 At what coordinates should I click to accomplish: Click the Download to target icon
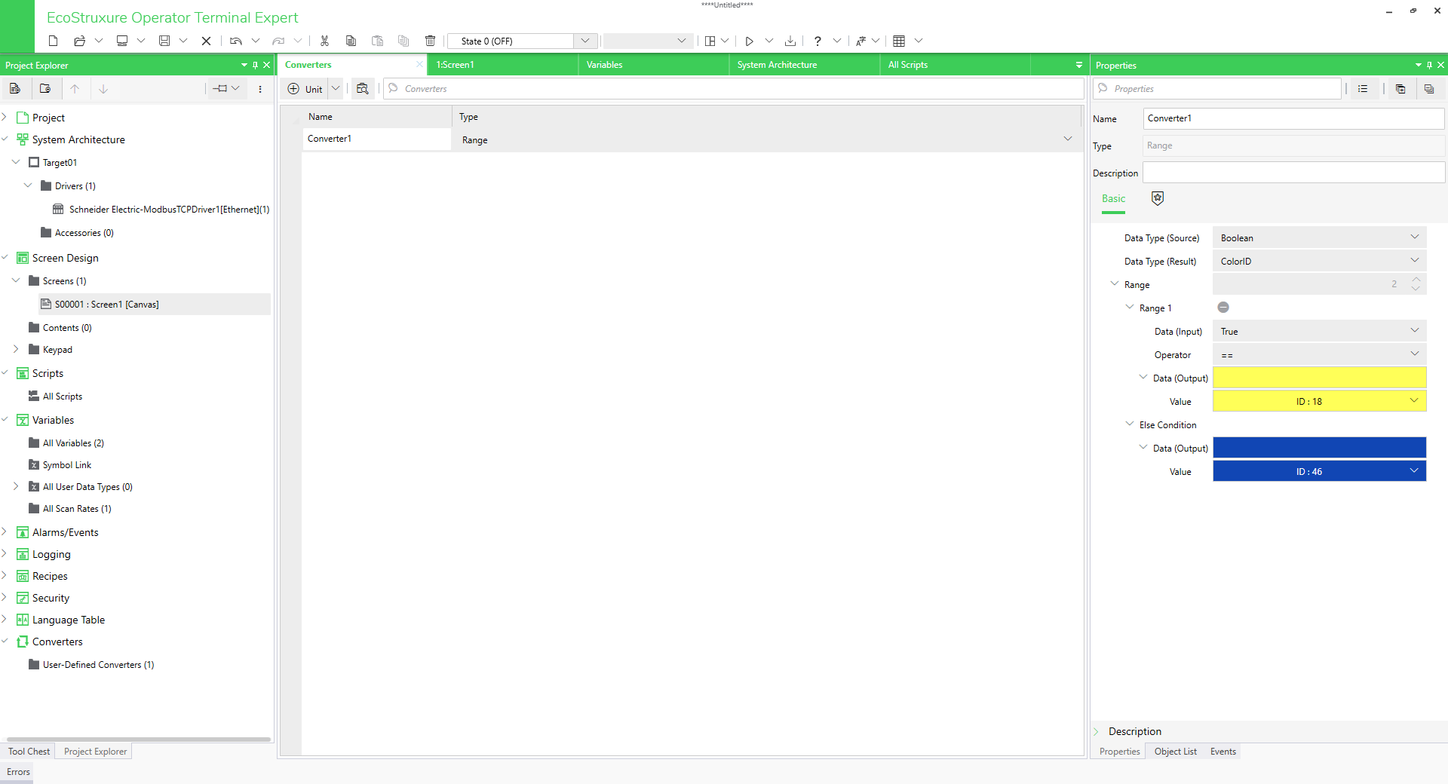click(x=790, y=41)
